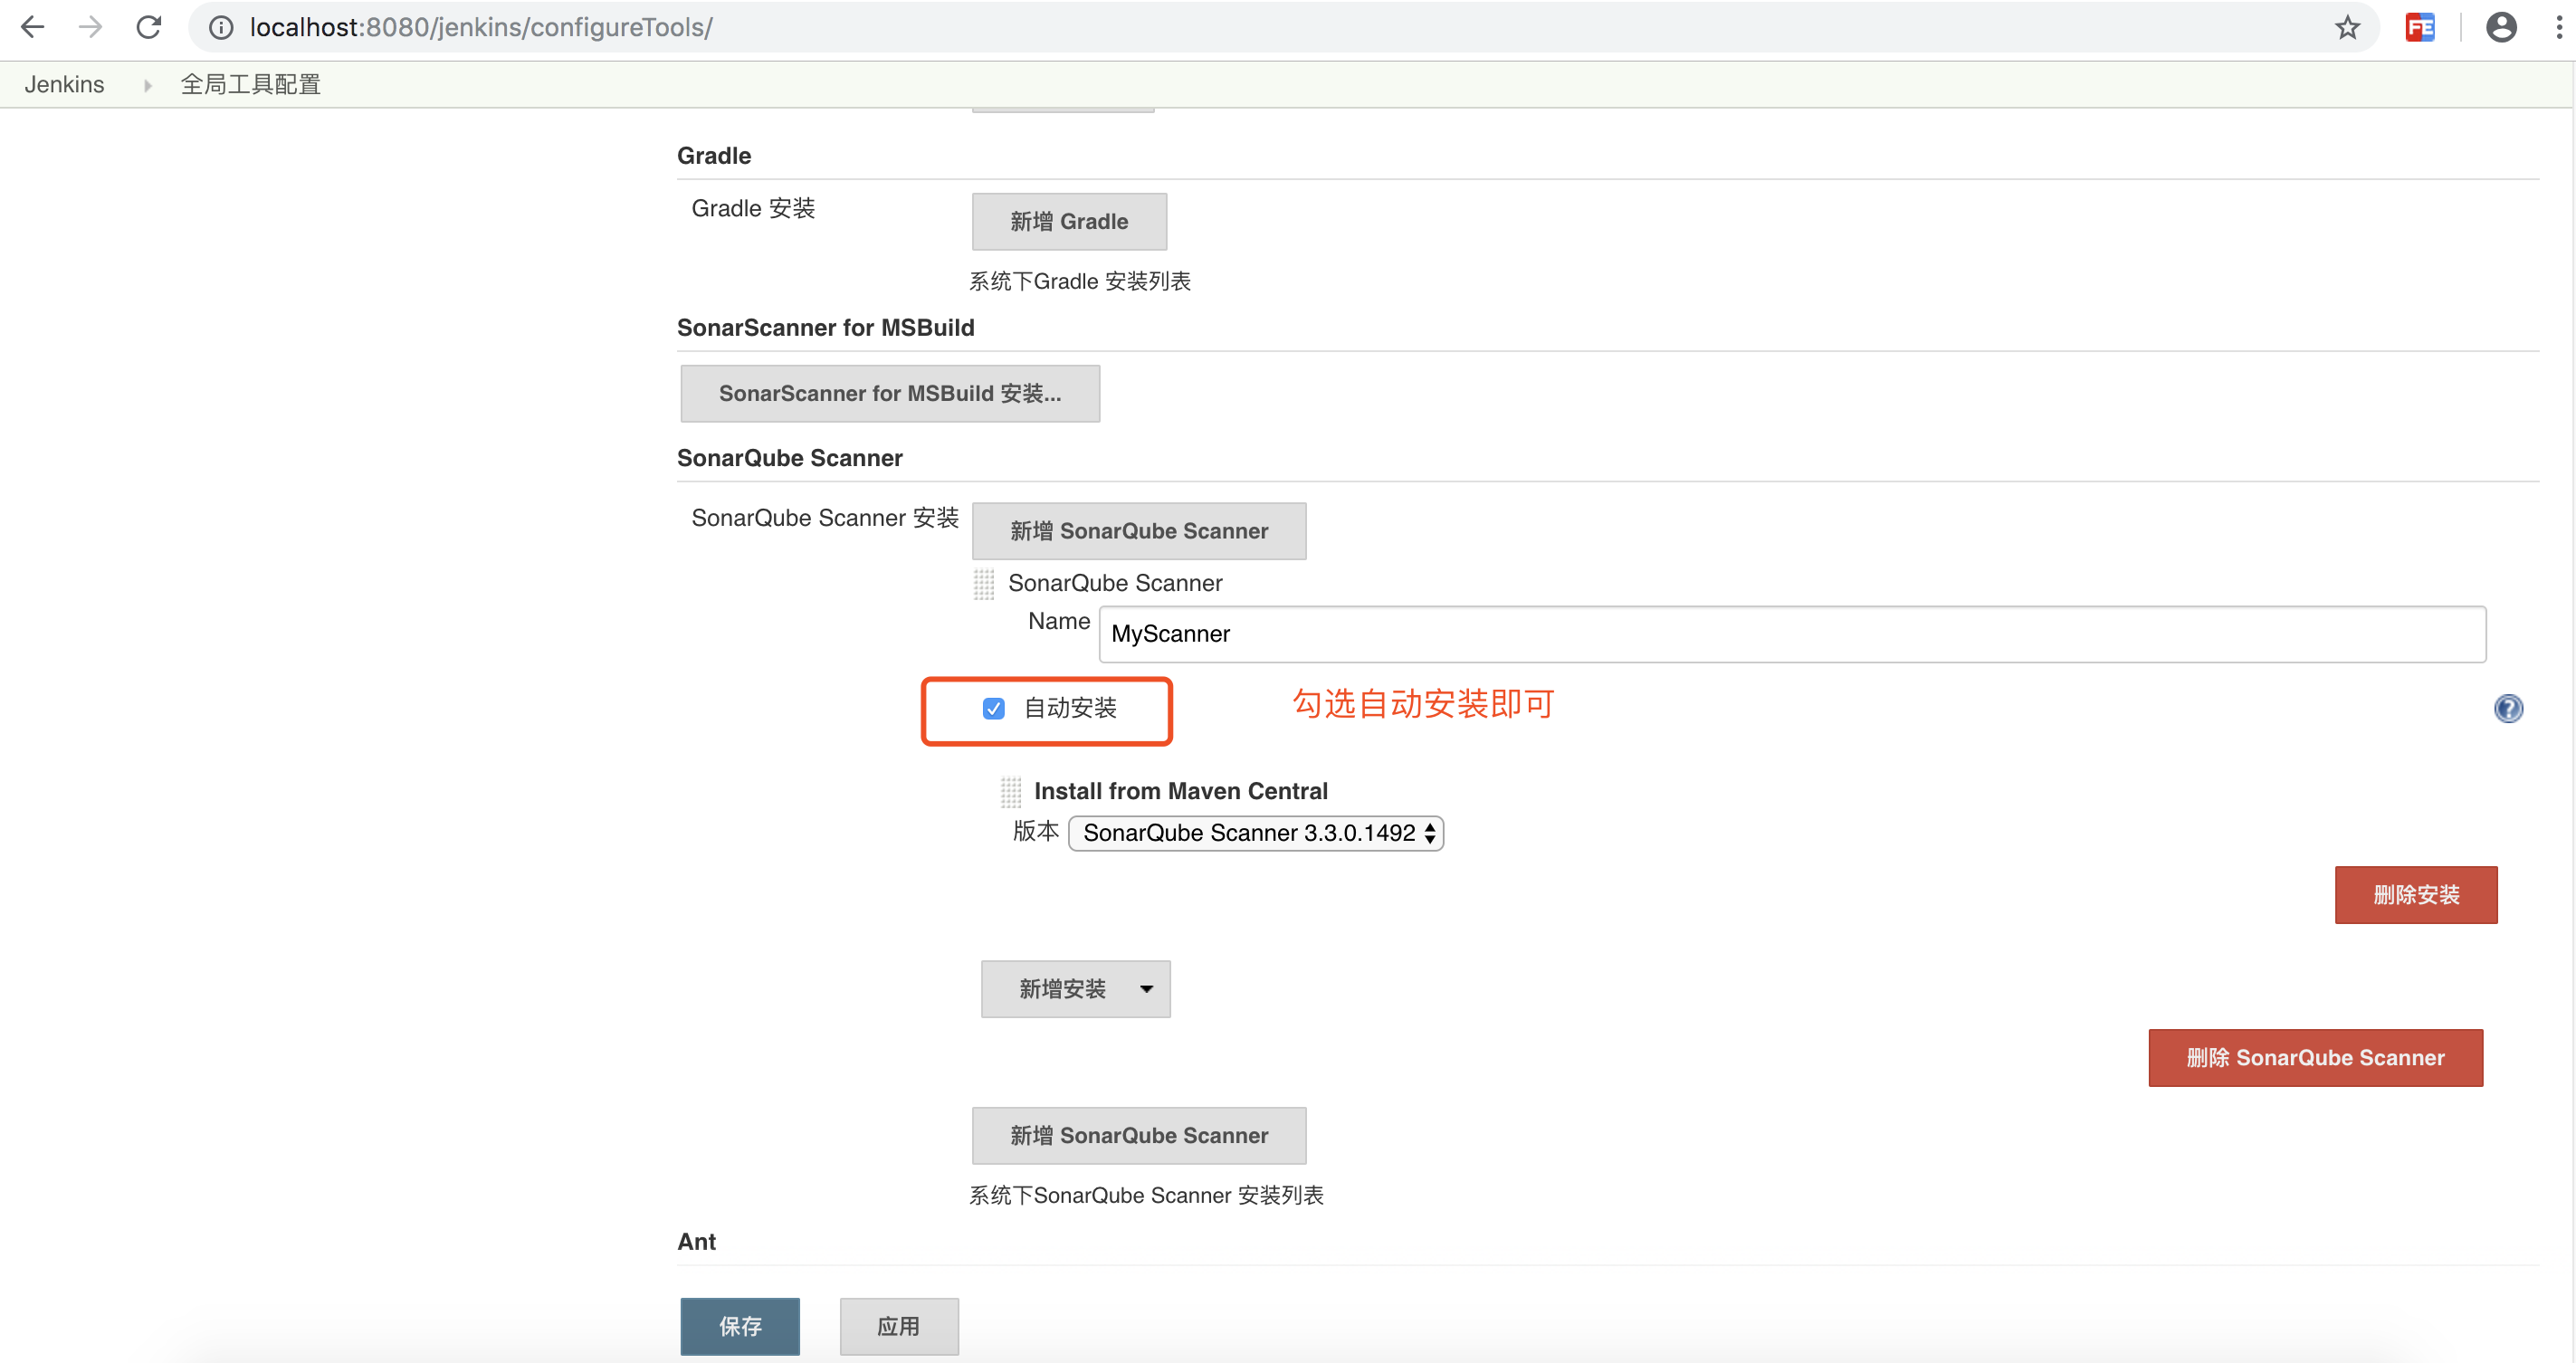Viewport: 2576px width, 1363px height.
Task: Expand SonarScanner for MSBuild 安装 list
Action: 889,393
